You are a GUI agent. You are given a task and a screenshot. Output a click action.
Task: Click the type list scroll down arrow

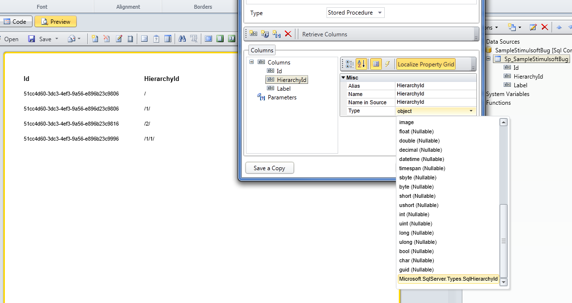[x=504, y=282]
